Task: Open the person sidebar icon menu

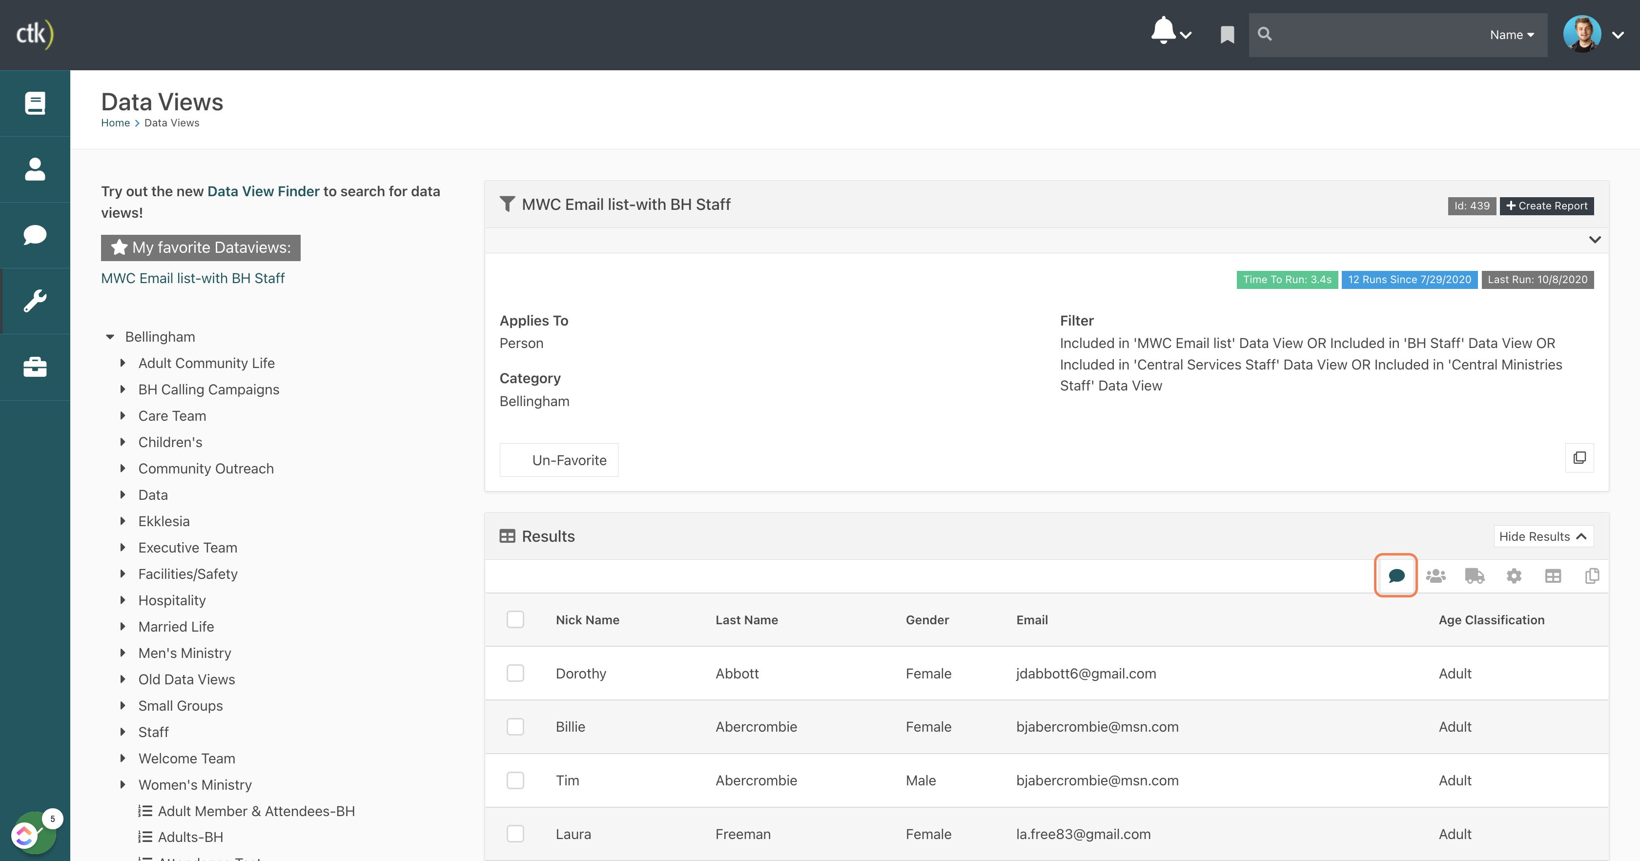Action: point(35,169)
